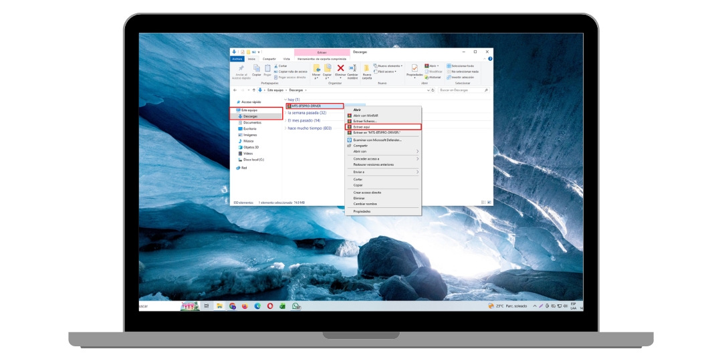
Task: Click the Opera browser taskbar icon
Action: point(270,306)
